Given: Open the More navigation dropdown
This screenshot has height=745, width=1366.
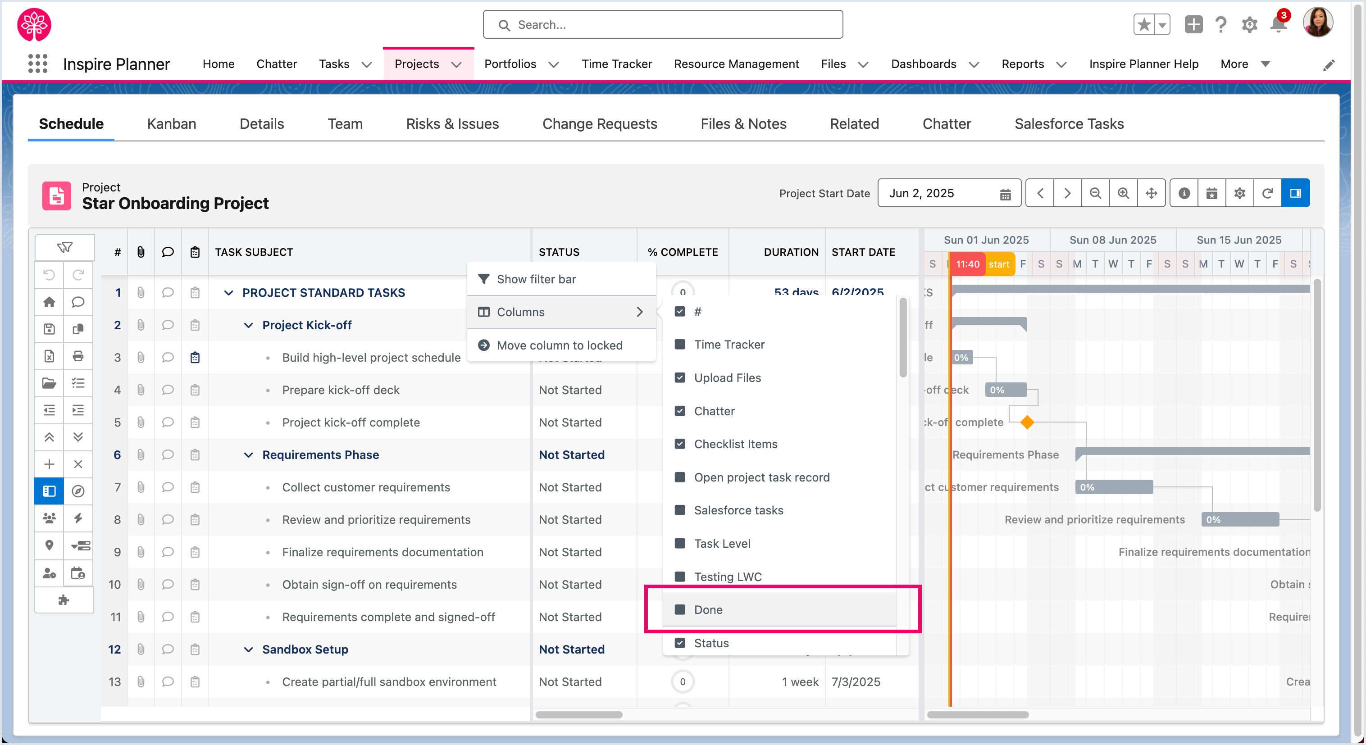Looking at the screenshot, I should tap(1245, 64).
